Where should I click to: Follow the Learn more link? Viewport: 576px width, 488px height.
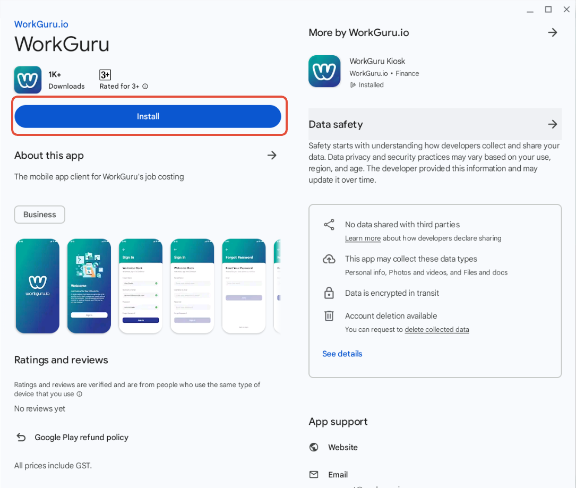point(363,238)
